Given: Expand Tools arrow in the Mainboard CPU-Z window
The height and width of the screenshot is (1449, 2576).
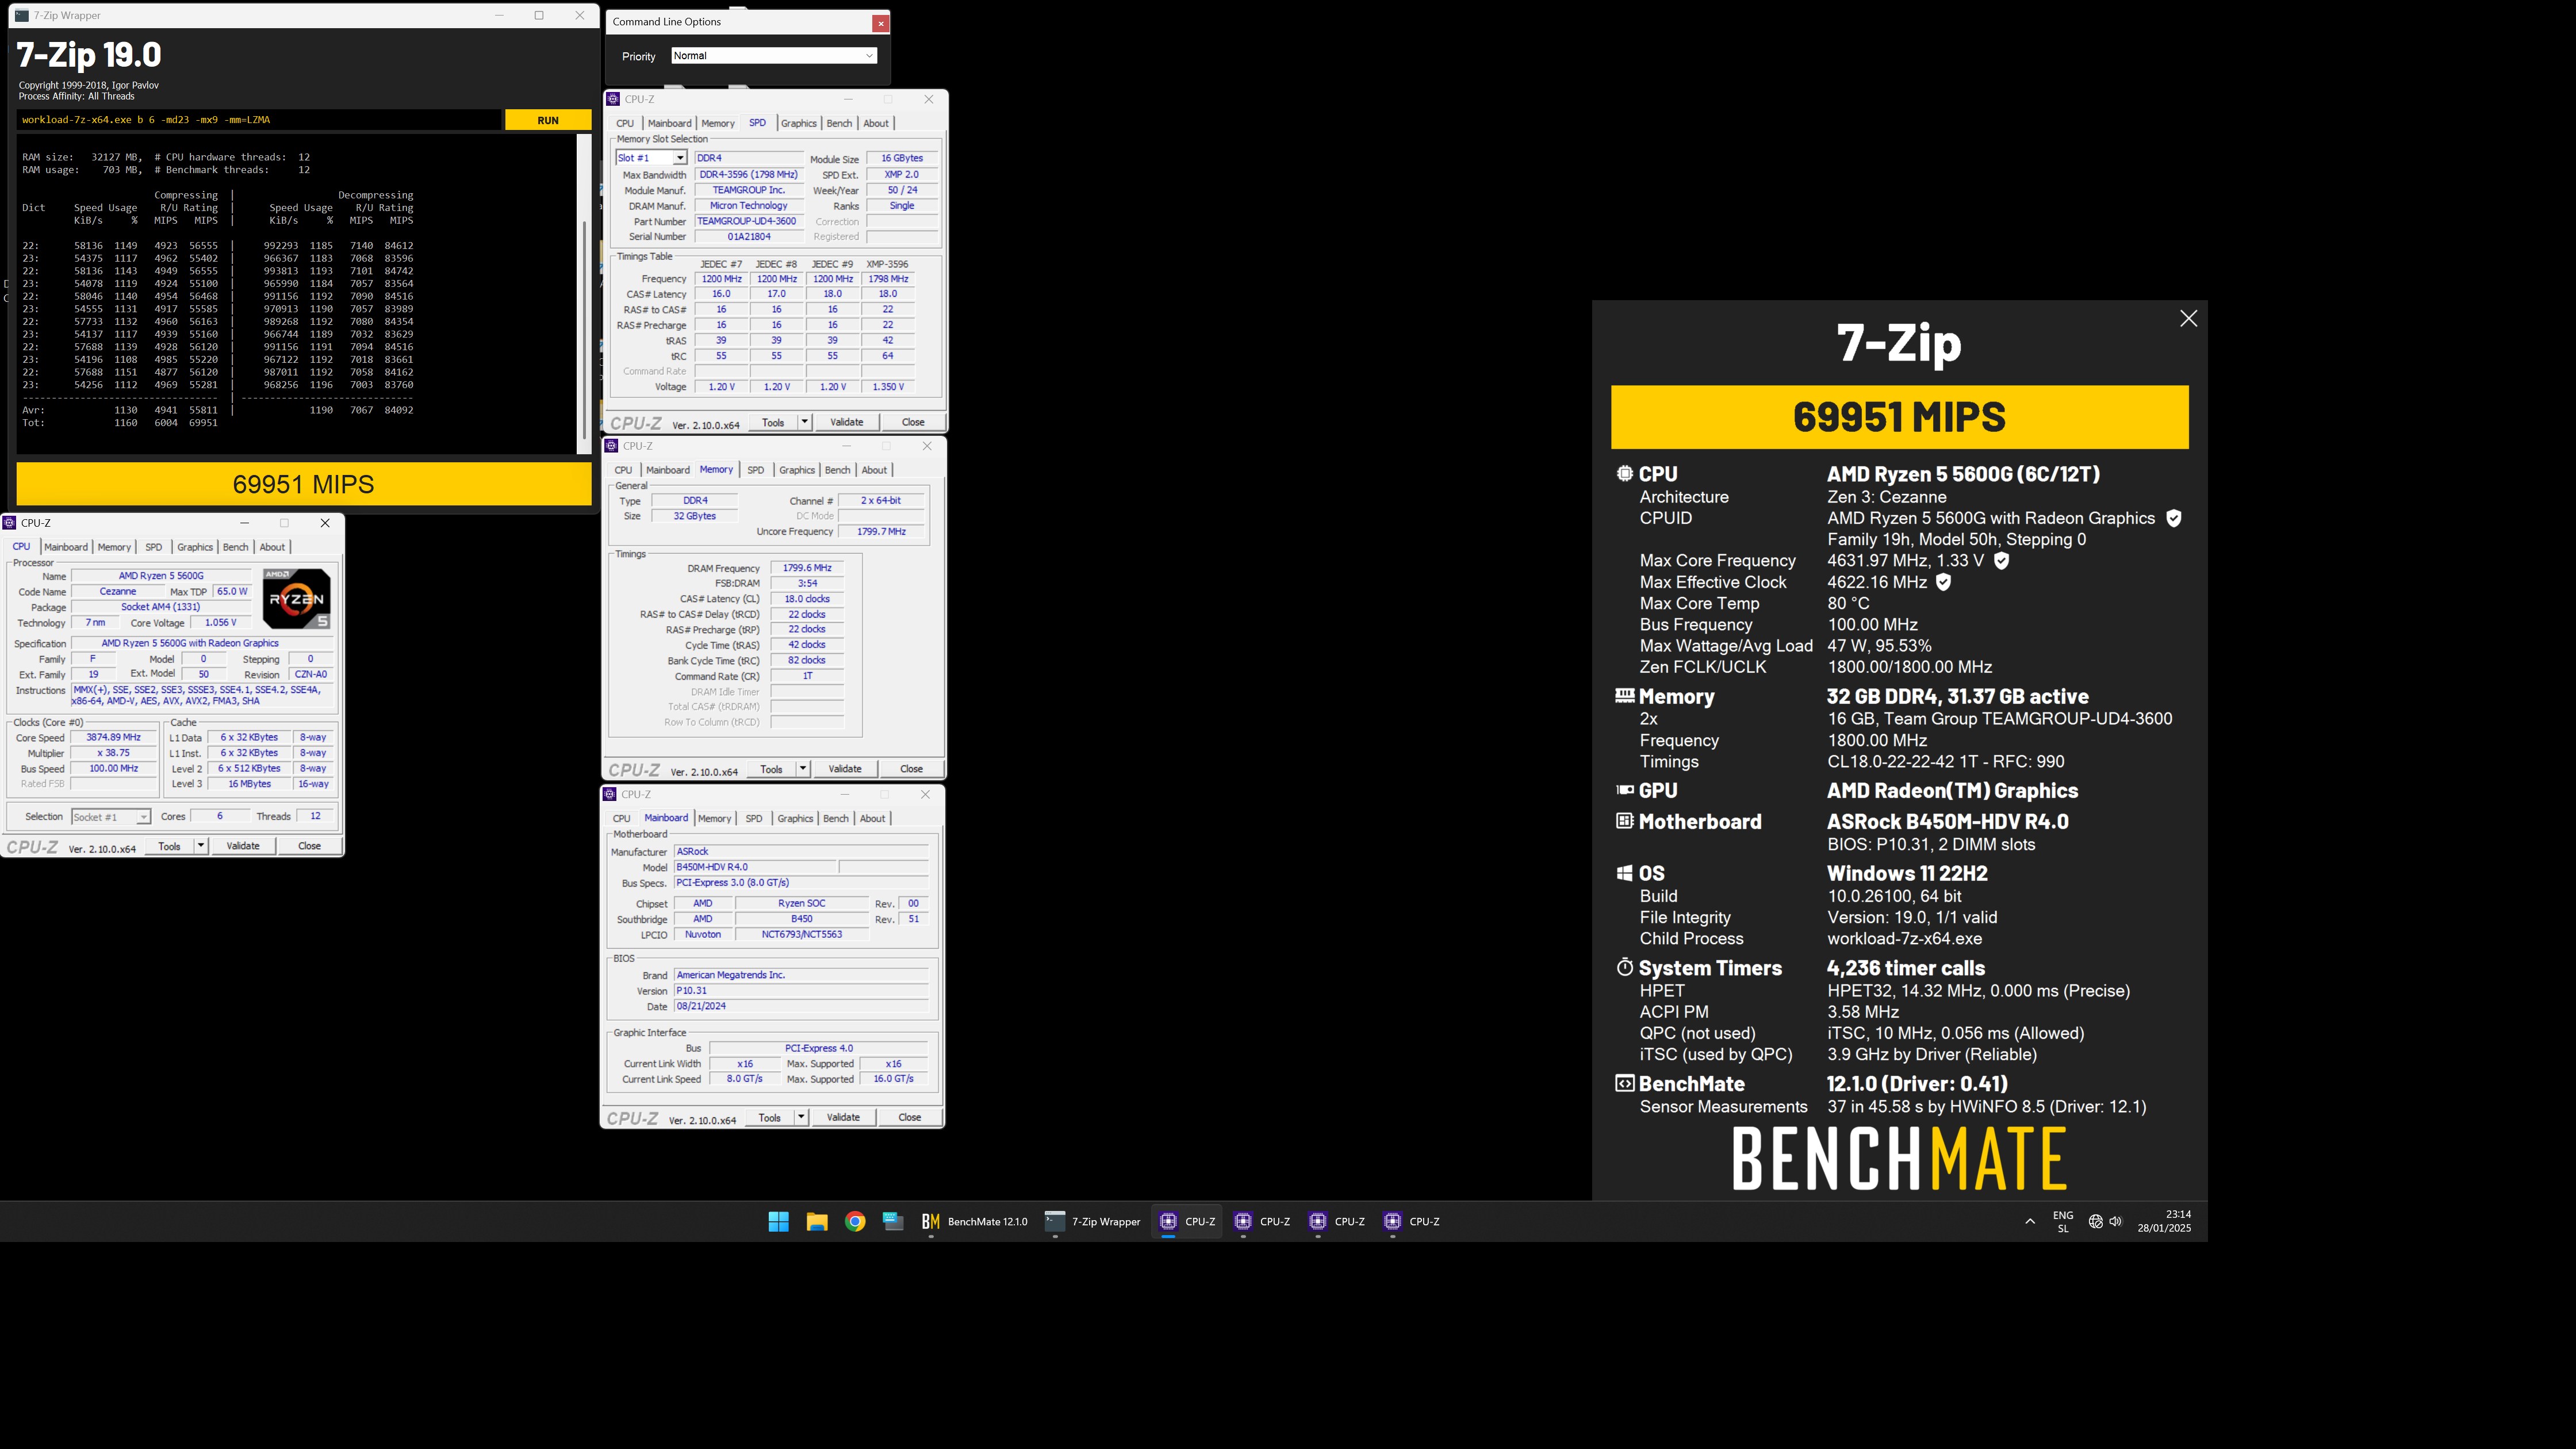Looking at the screenshot, I should [x=801, y=1117].
